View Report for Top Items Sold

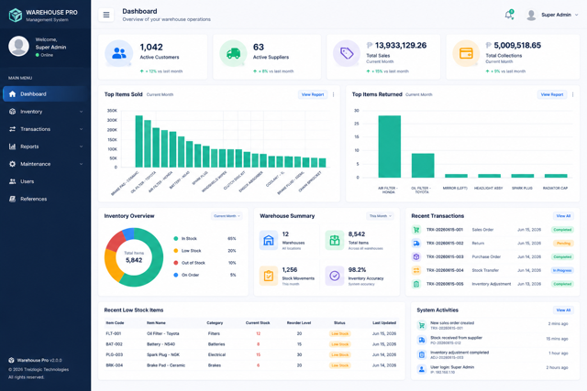coord(313,94)
